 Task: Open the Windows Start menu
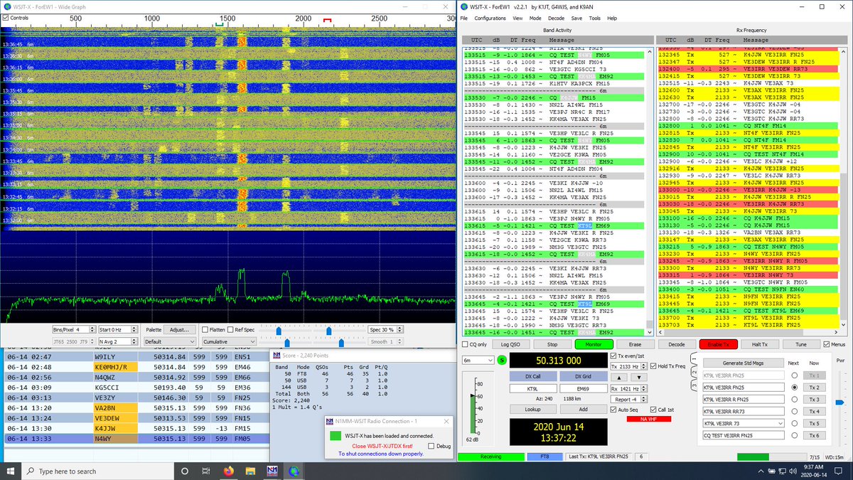click(x=10, y=471)
